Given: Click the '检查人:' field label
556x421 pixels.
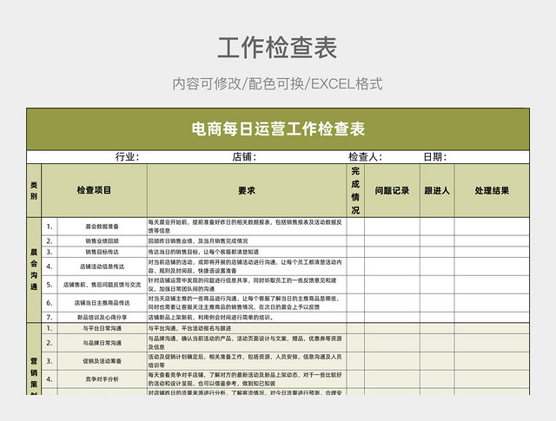Looking at the screenshot, I should tap(365, 156).
